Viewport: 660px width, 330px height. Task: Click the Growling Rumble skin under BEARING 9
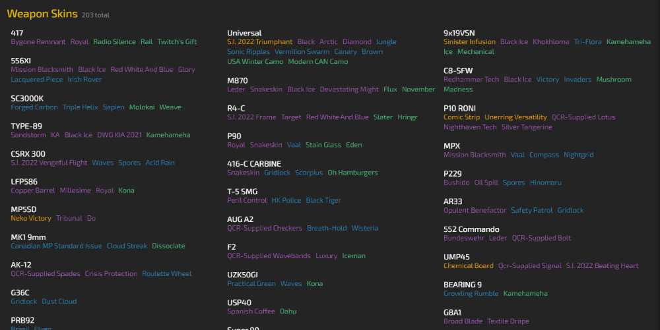point(471,294)
